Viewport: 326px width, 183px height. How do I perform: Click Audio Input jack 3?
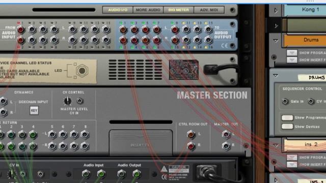tap(32, 29)
